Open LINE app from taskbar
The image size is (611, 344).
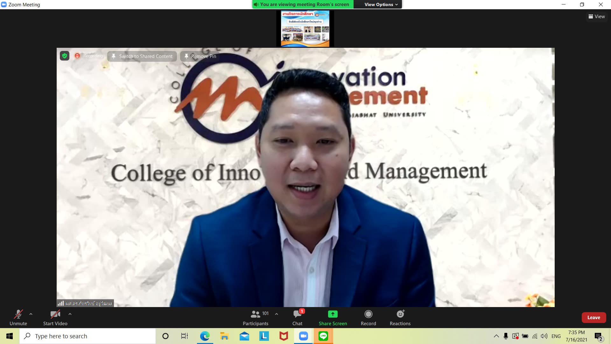(x=323, y=336)
